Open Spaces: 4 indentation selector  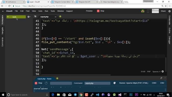coord(156,72)
